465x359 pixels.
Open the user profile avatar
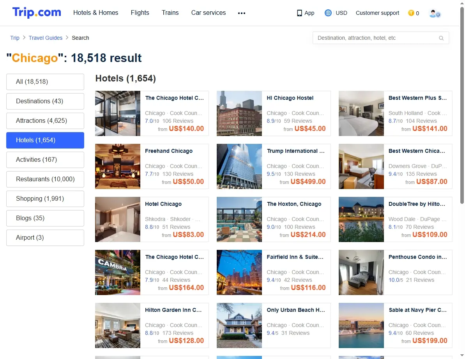point(435,13)
